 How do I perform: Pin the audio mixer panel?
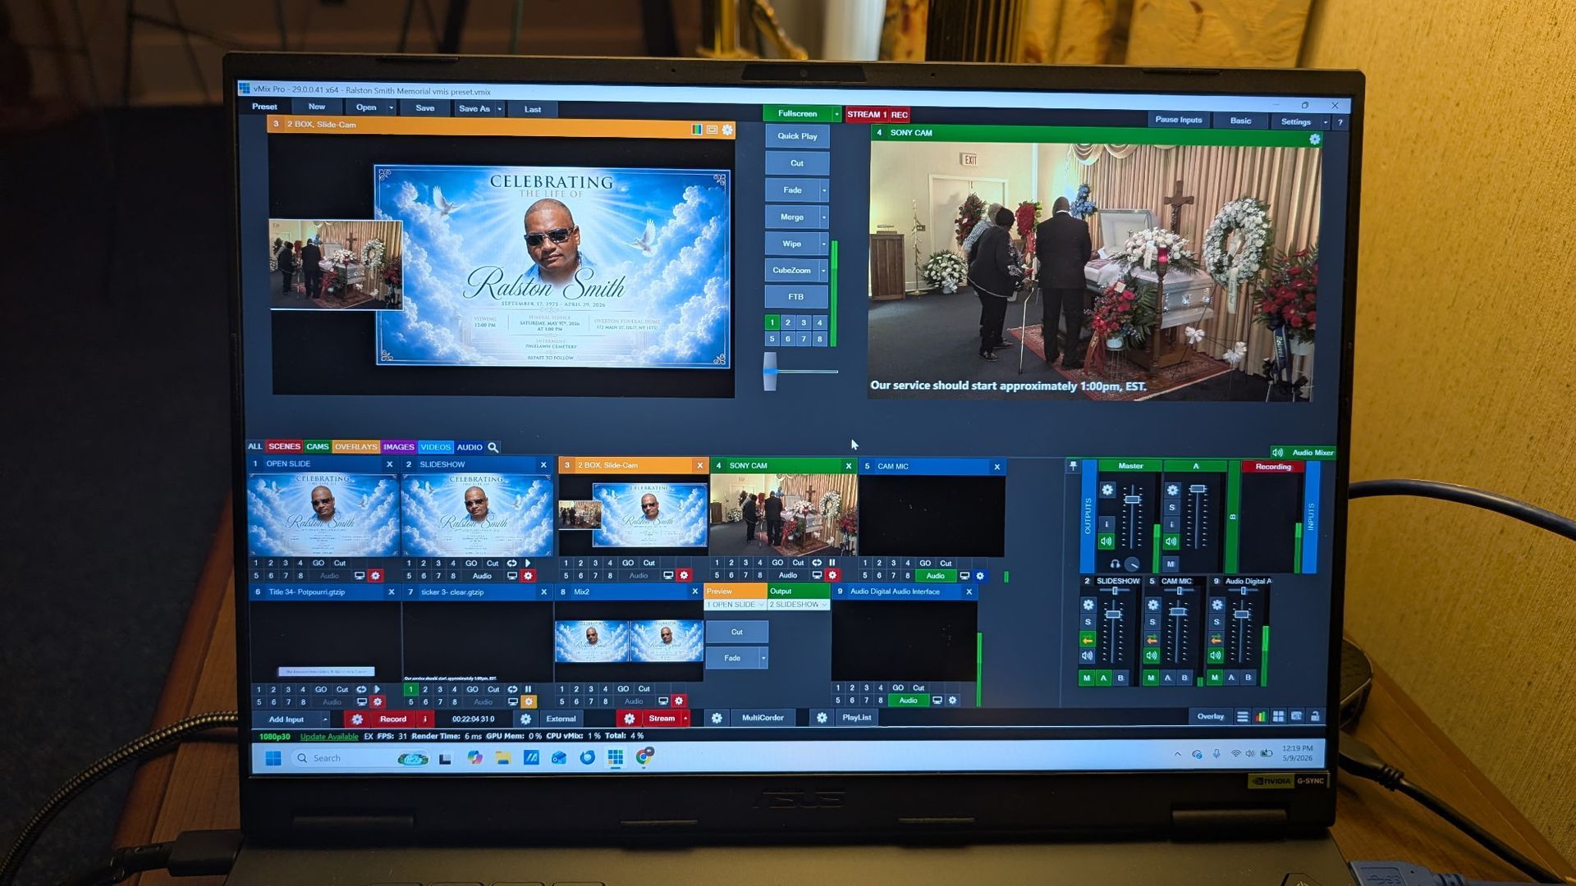(x=1073, y=466)
